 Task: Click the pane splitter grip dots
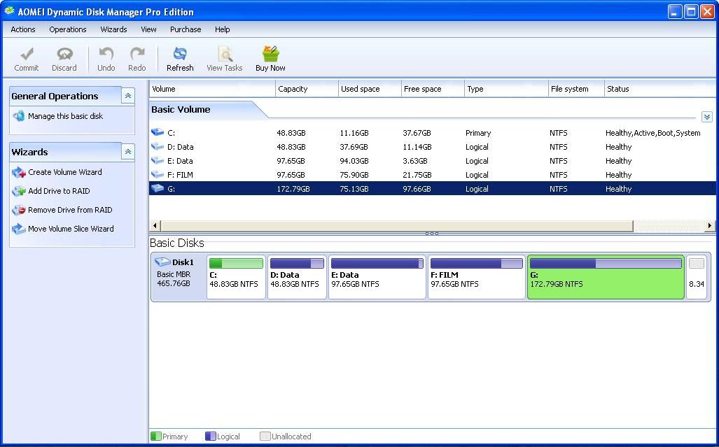(432, 234)
